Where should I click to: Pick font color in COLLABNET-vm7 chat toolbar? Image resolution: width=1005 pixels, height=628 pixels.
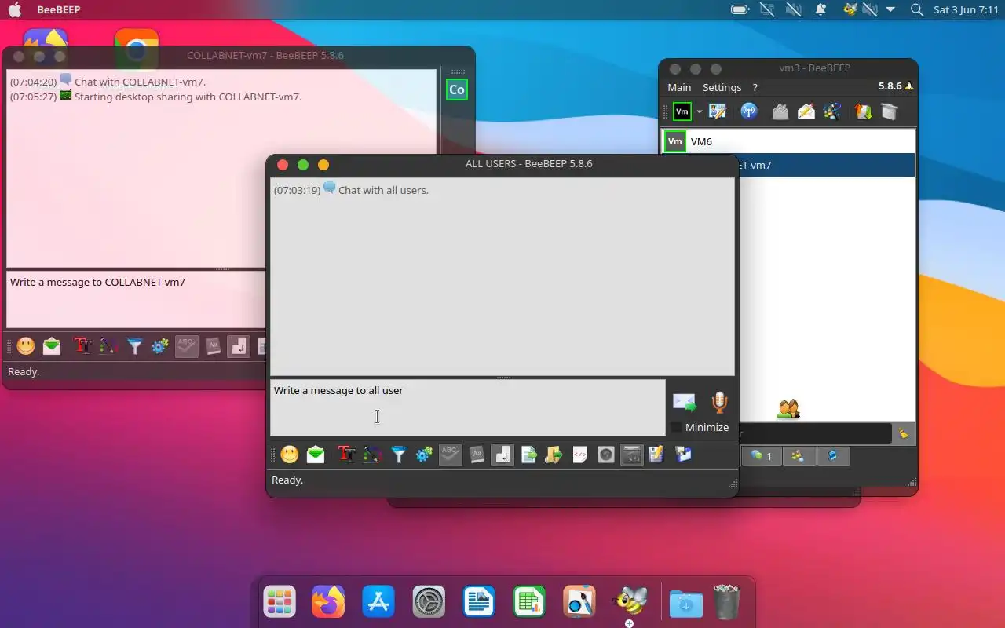click(108, 346)
